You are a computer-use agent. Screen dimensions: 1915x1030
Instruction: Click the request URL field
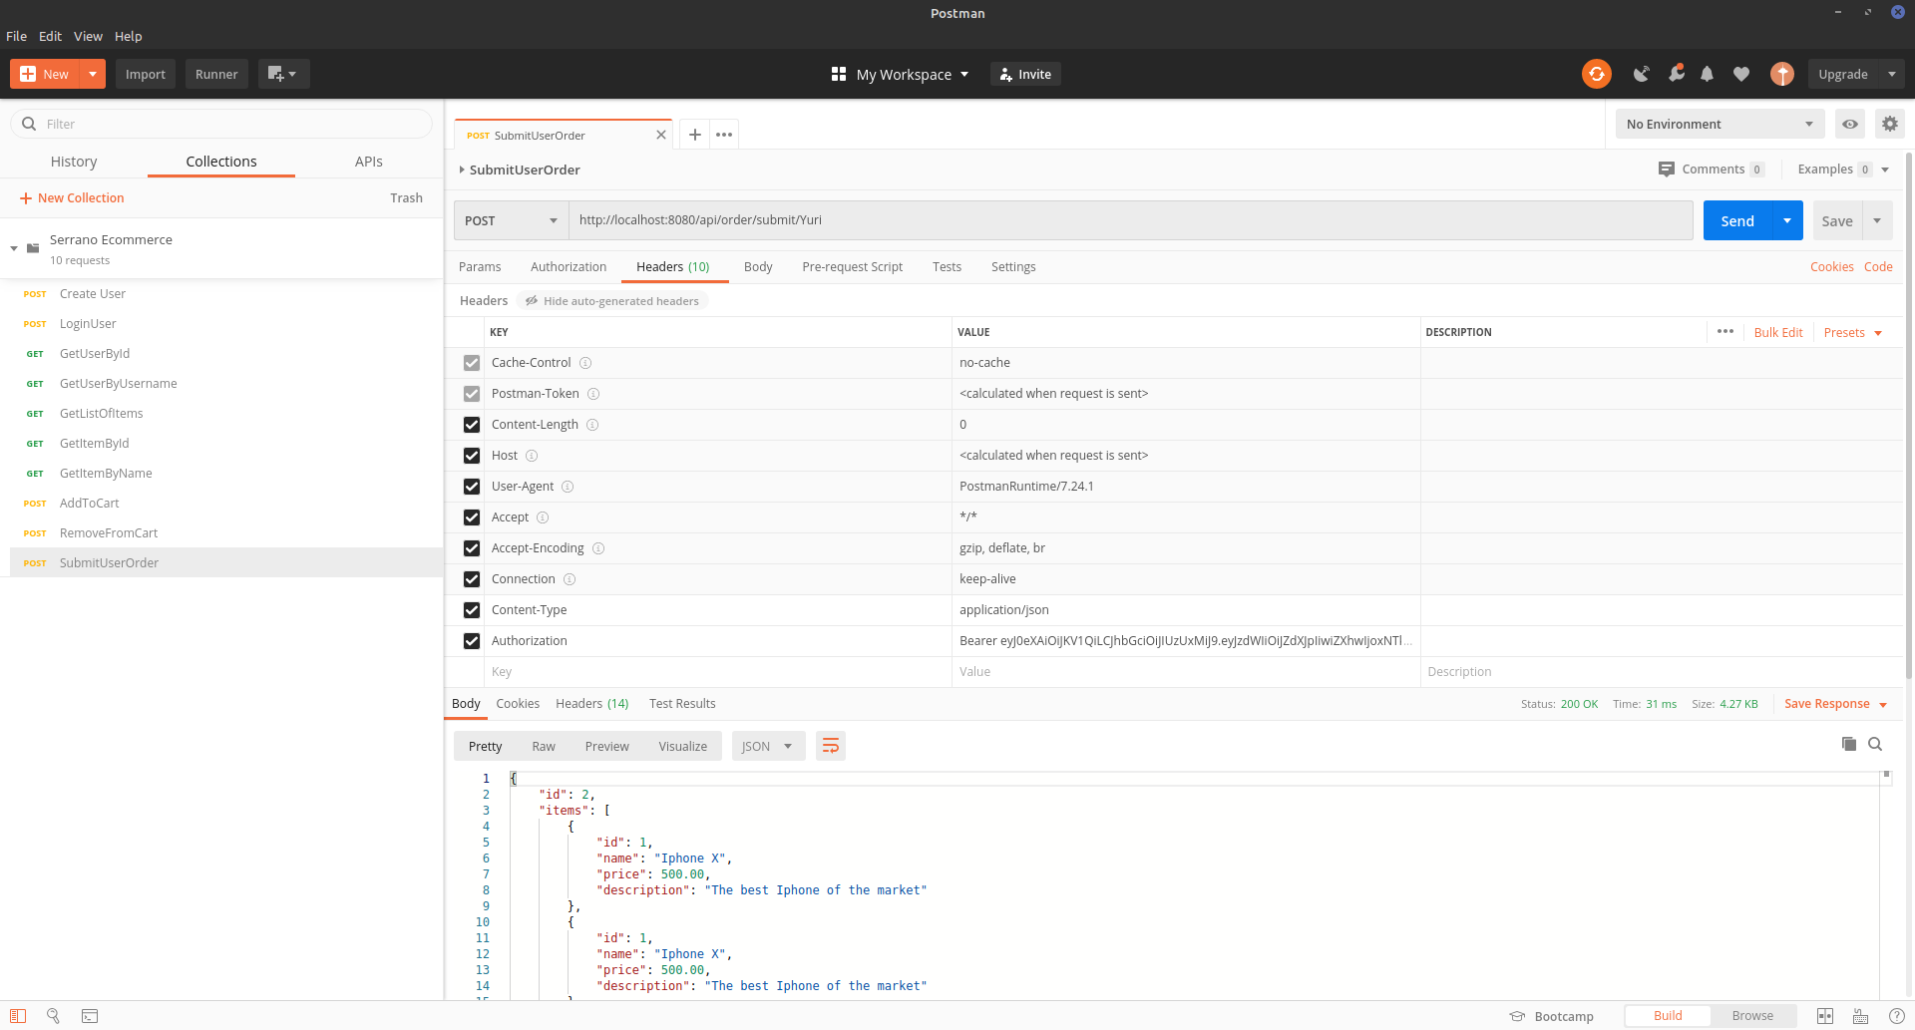tap(1130, 220)
